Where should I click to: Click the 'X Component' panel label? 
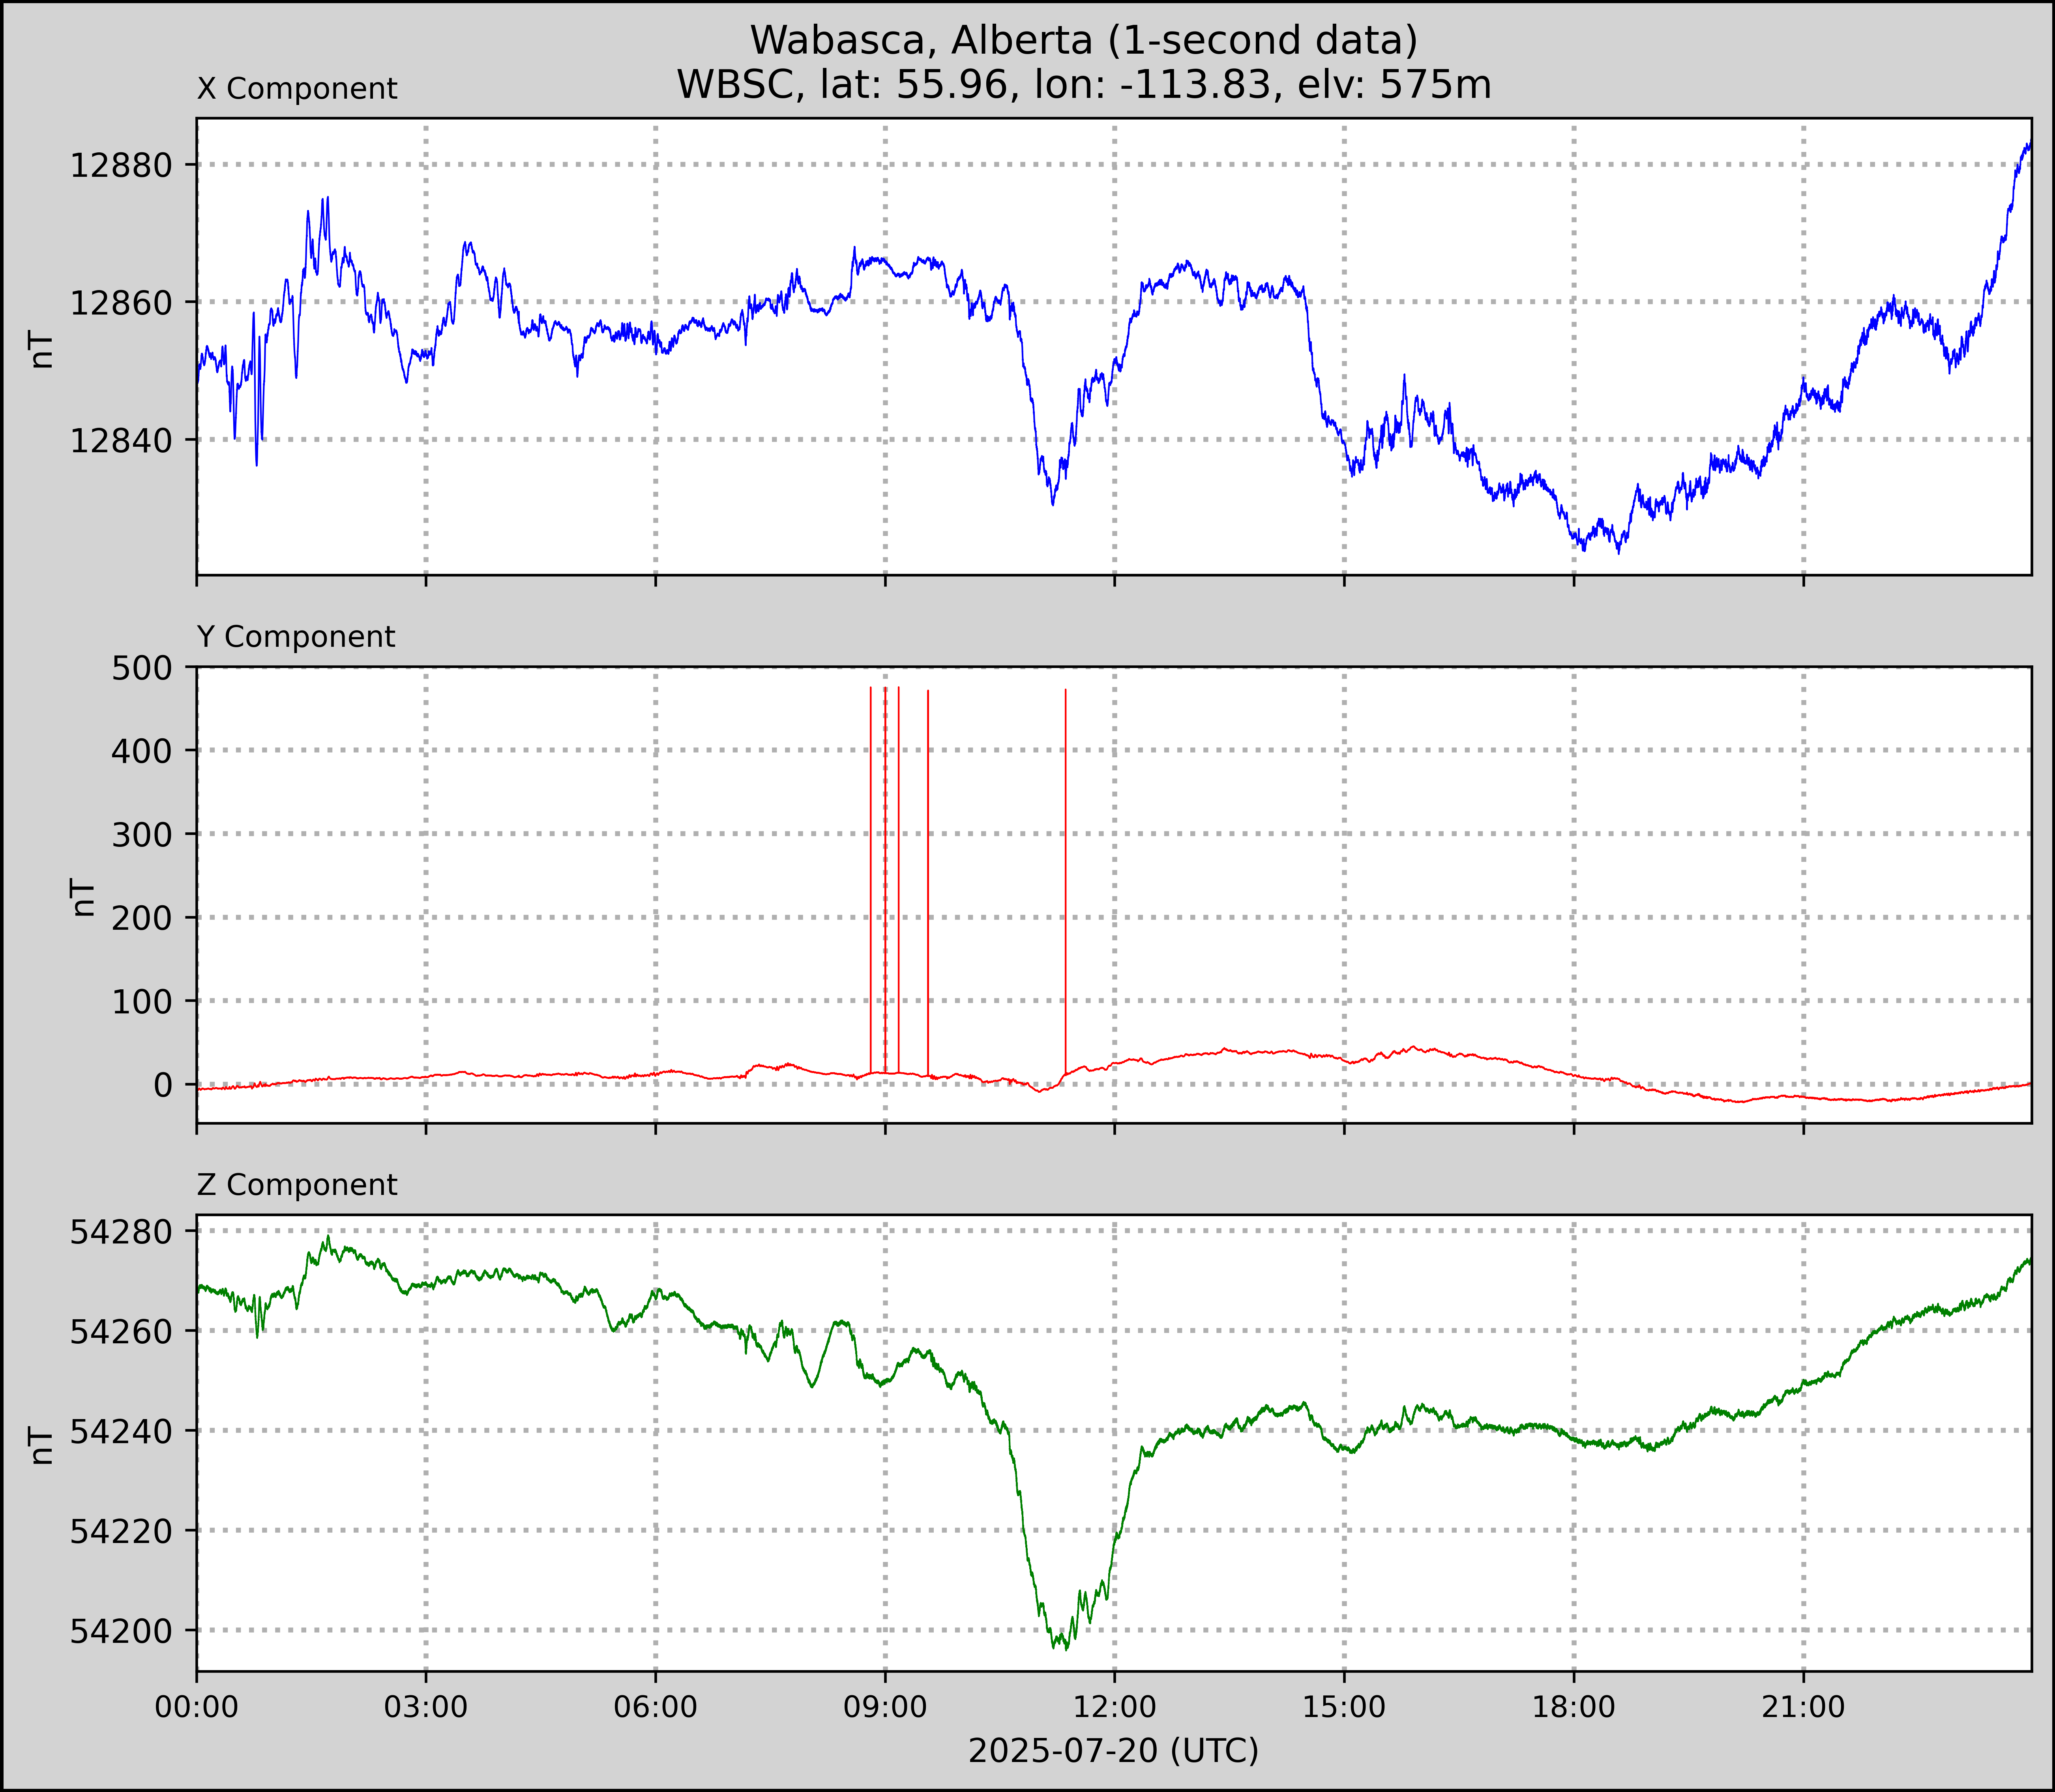coord(297,89)
